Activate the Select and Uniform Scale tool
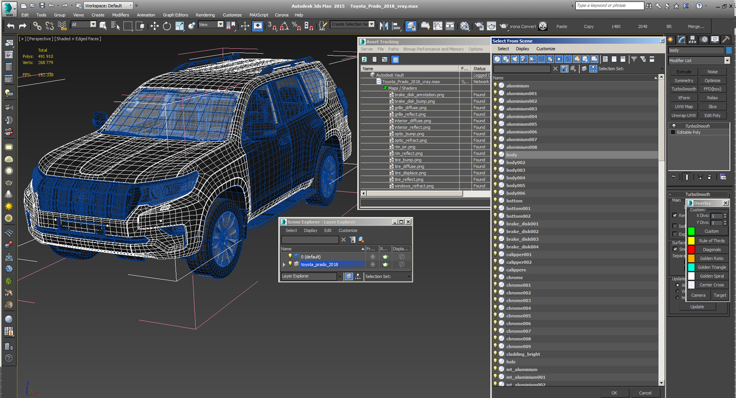This screenshot has width=736, height=398. (180, 26)
